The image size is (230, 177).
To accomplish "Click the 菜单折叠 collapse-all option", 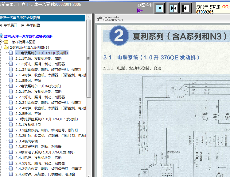I will [33, 25].
